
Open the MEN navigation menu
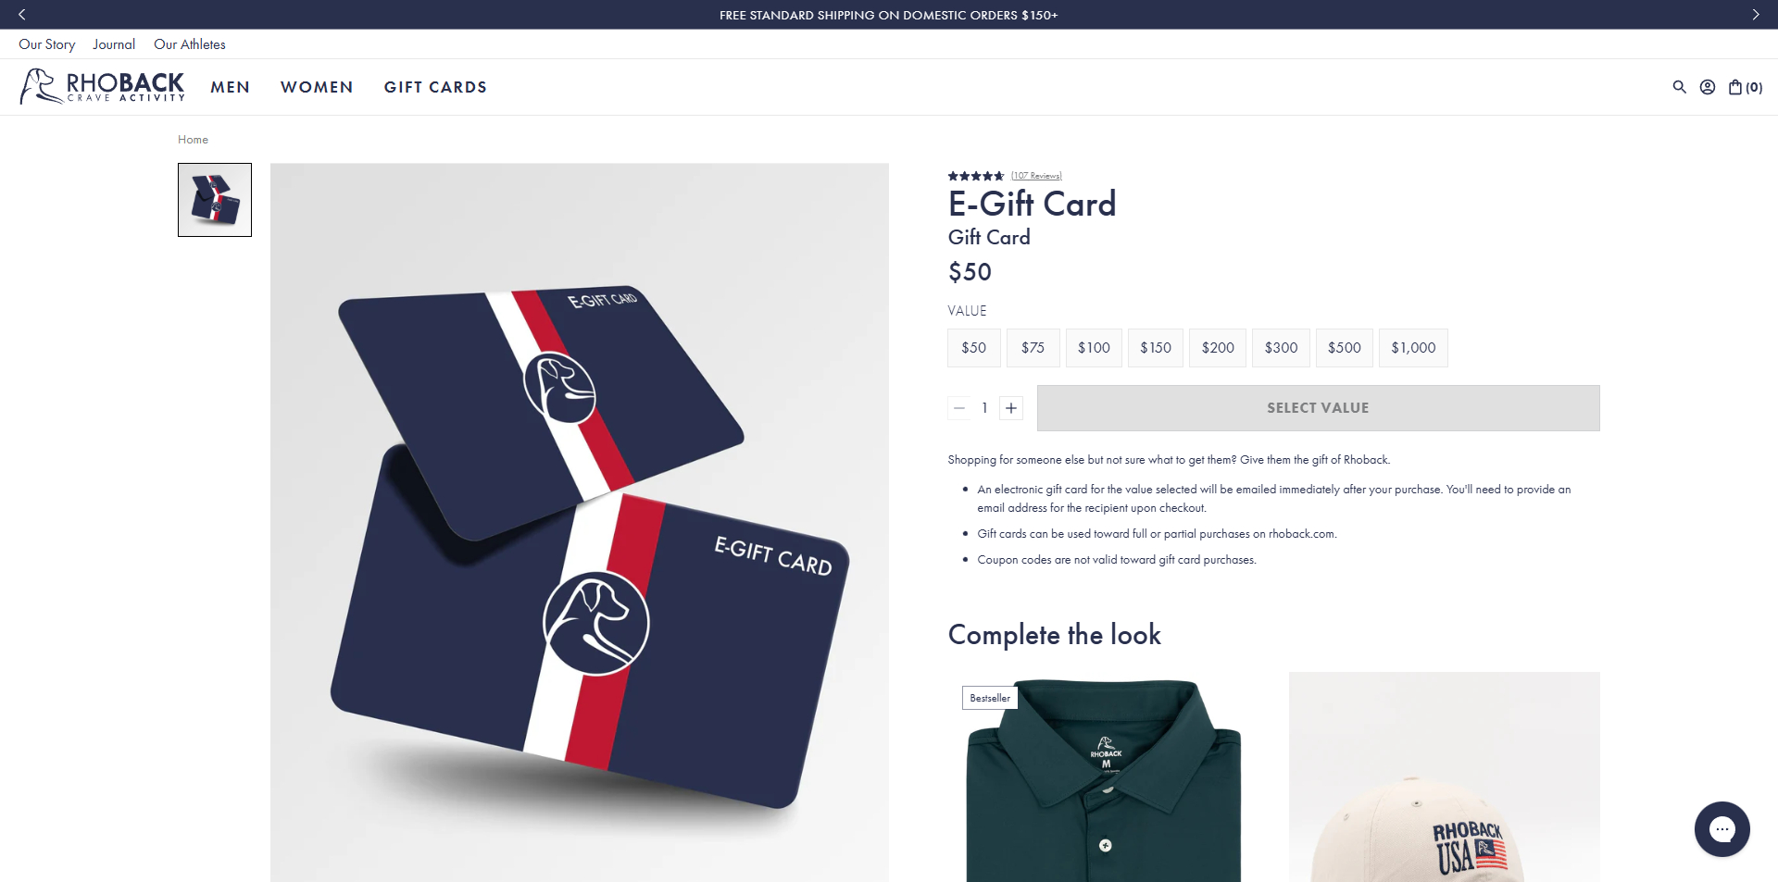click(230, 87)
